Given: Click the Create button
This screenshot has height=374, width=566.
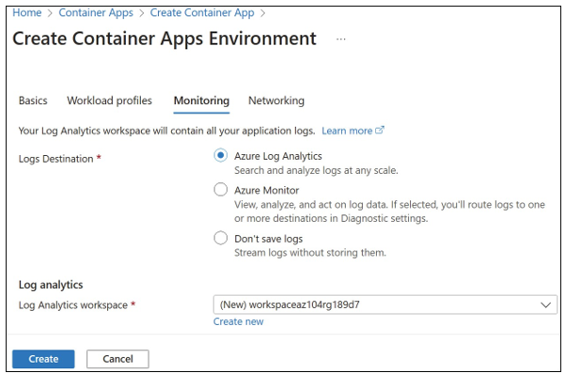Looking at the screenshot, I should pos(43,359).
